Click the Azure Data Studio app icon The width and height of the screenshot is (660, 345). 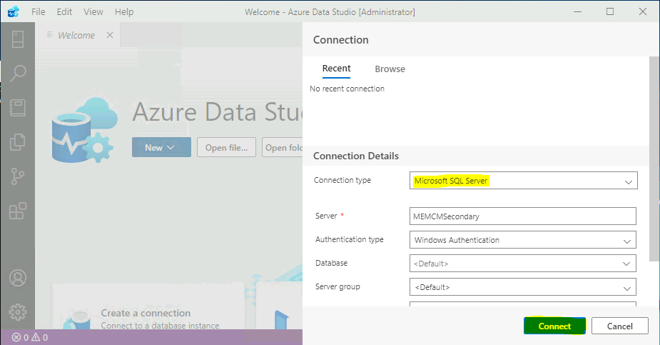point(13,11)
